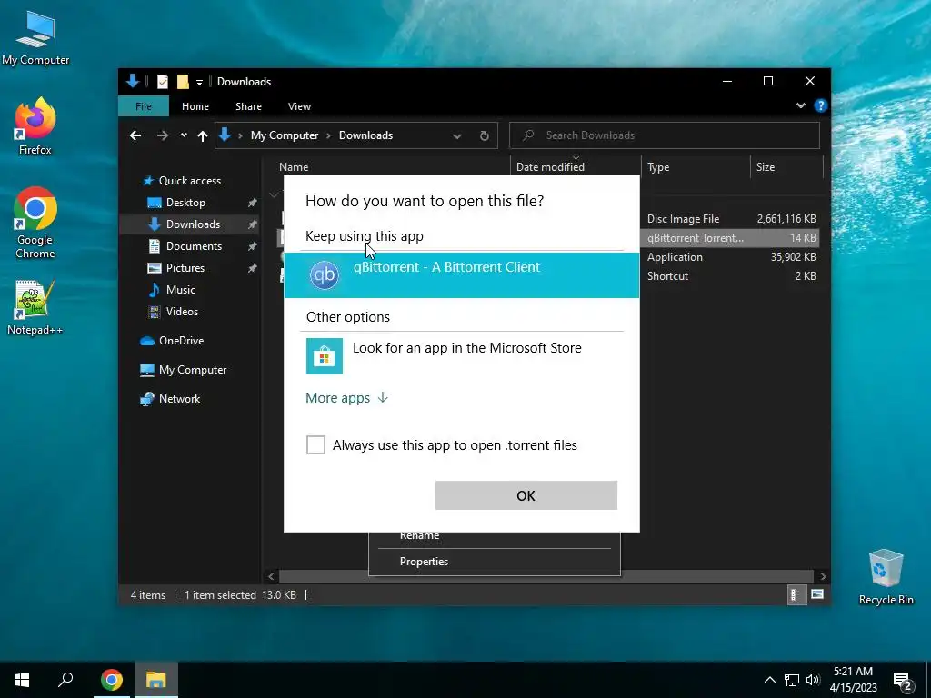Open Documents in navigation pane
The height and width of the screenshot is (698, 931).
coord(194,245)
